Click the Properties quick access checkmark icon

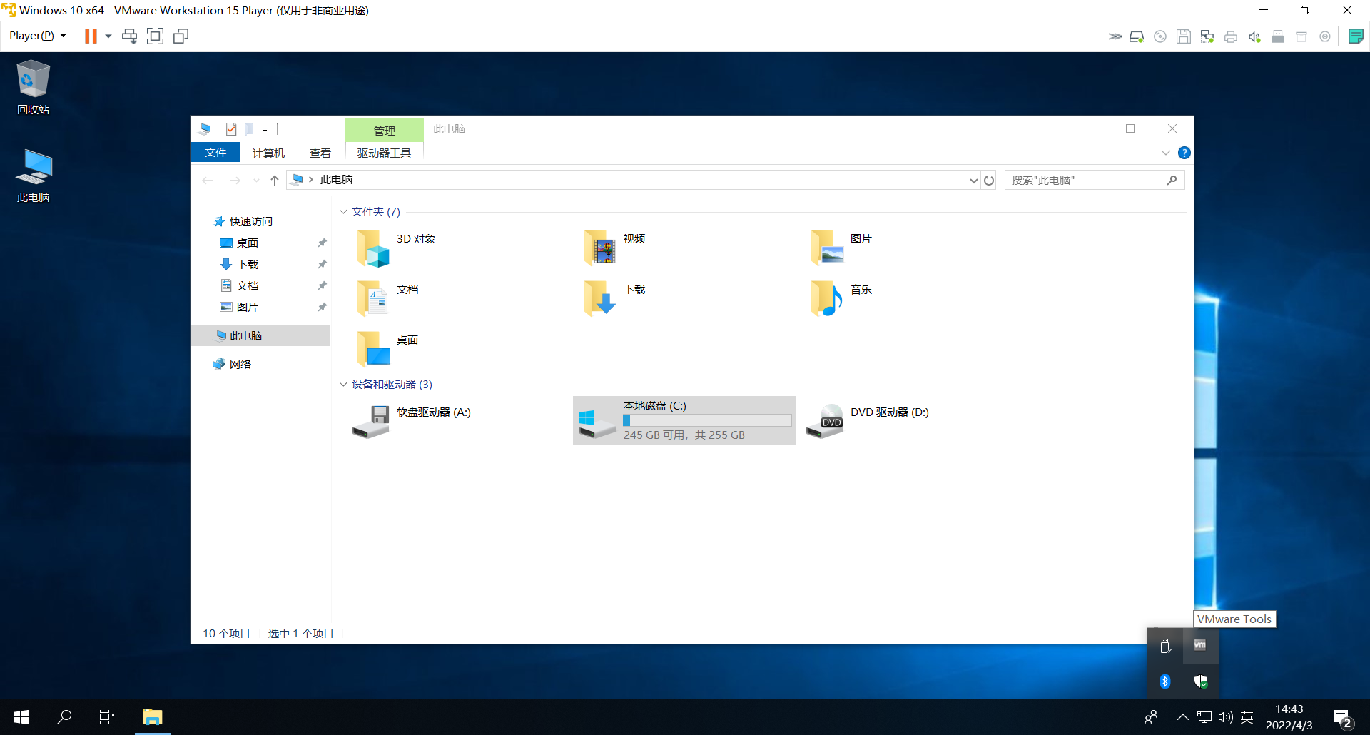[x=231, y=129]
